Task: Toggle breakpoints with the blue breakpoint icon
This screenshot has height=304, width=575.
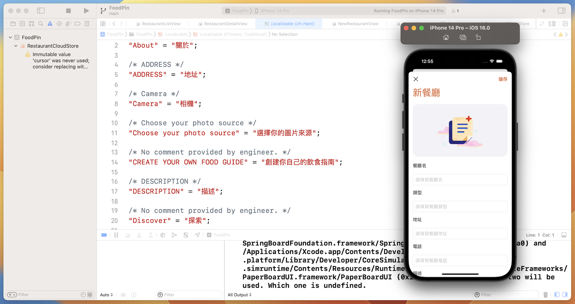Action: [104, 235]
